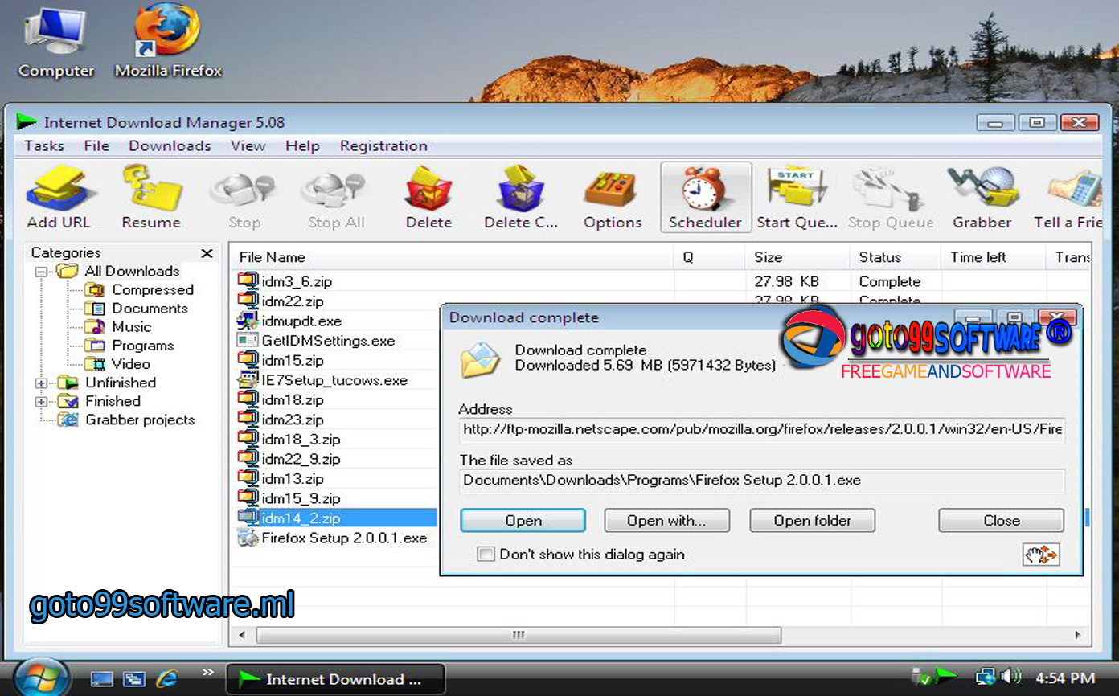Click the Show Desktop quick launch icon

[x=101, y=679]
